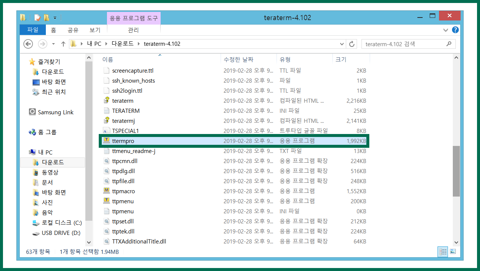480x271 pixels.
Task: Click the Refresh button in address bar
Action: pyautogui.click(x=351, y=44)
